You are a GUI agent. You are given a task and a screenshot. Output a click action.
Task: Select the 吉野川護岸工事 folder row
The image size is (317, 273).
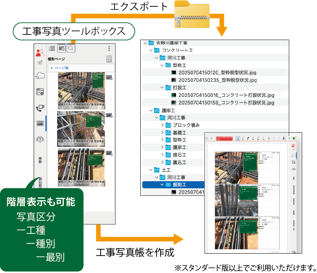pos(216,43)
